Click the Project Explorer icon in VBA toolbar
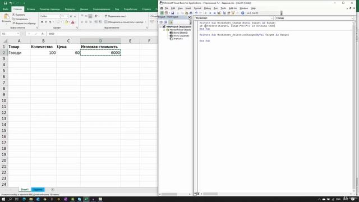Image resolution: width=359 pixels, height=202 pixels. [x=224, y=13]
